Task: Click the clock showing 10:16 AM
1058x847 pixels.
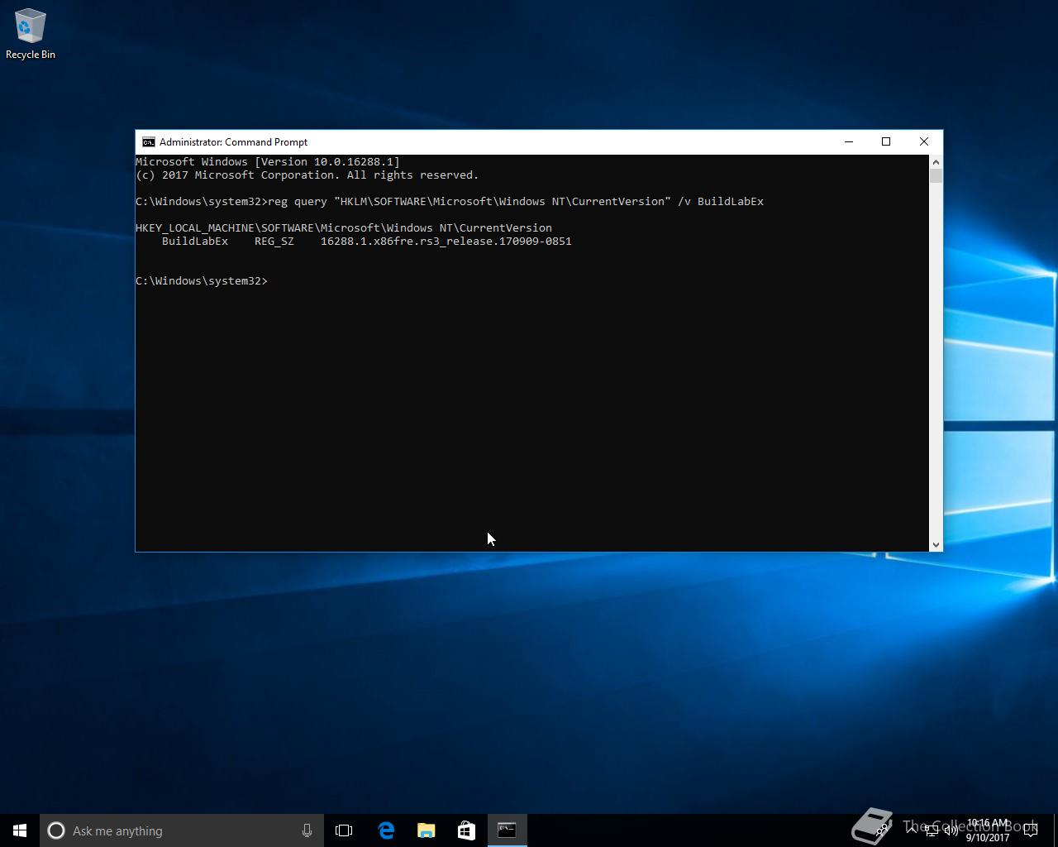Action: [988, 830]
